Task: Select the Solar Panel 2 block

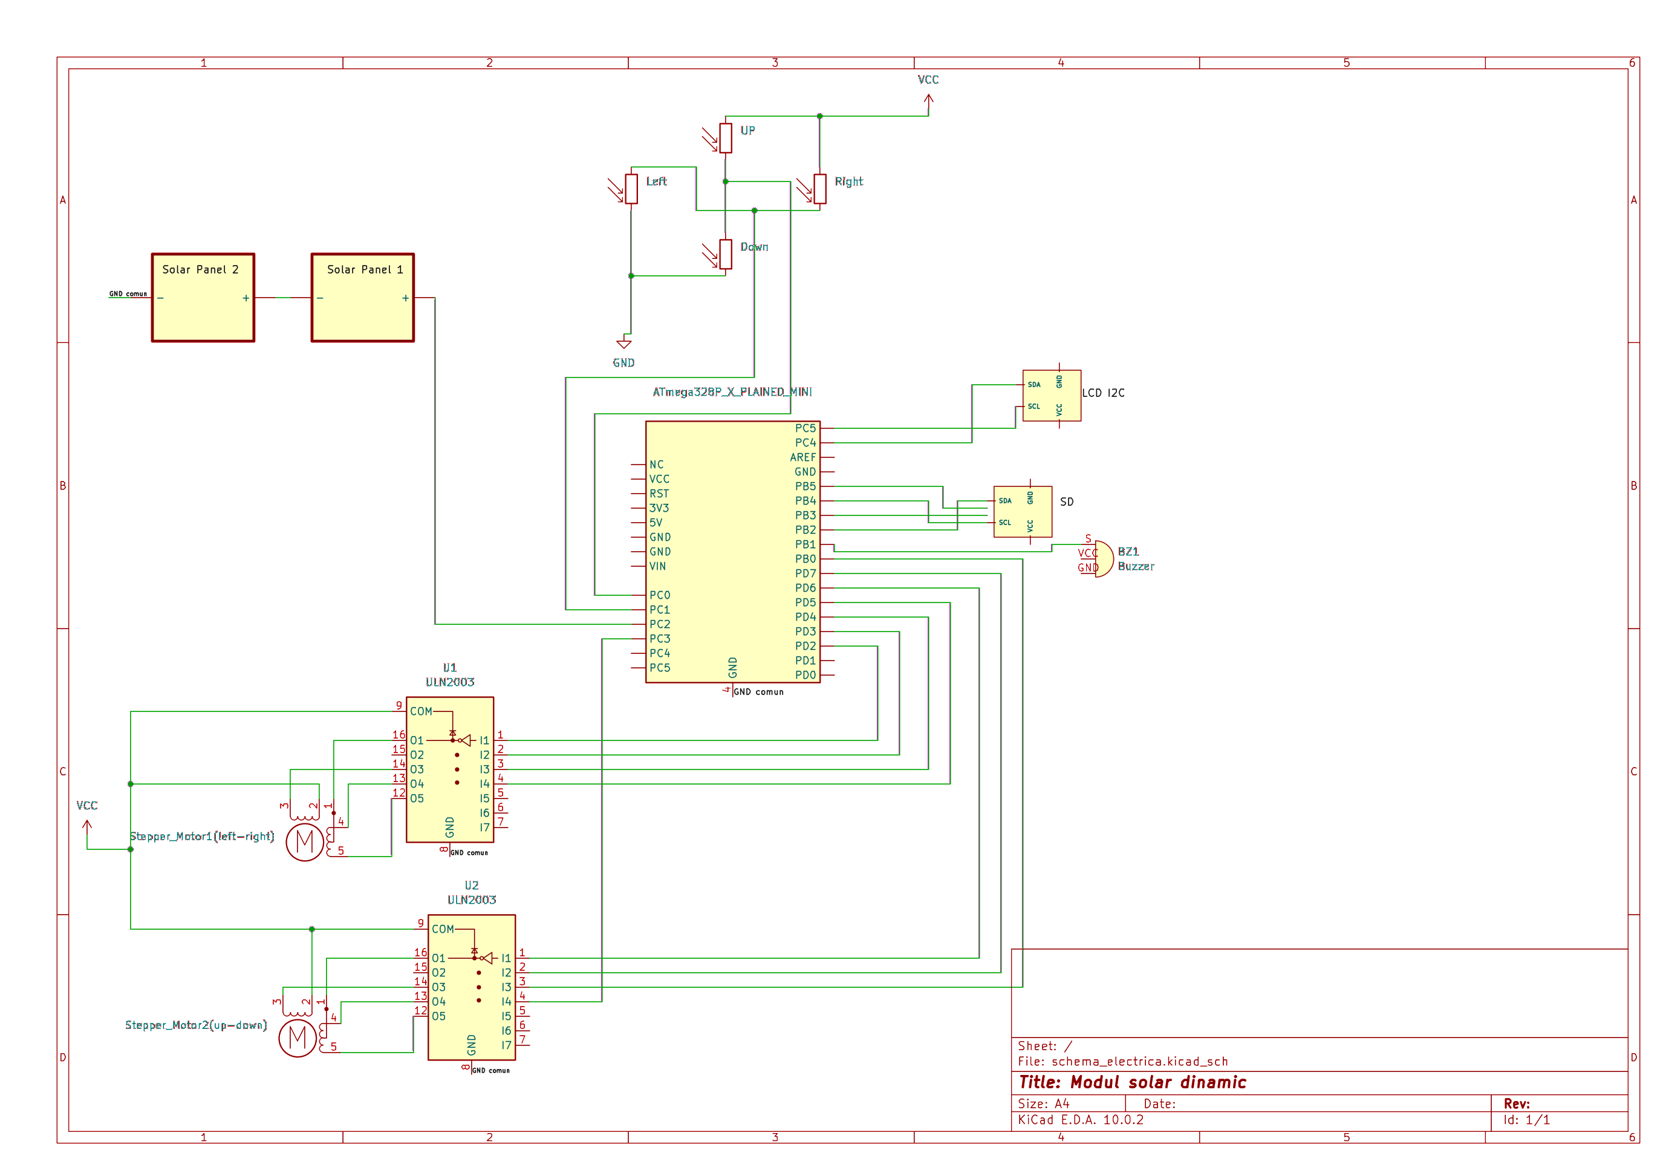Action: [x=203, y=297]
